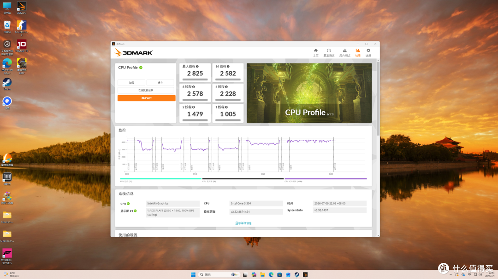The height and width of the screenshot is (279, 498).
Task: Open the weather widget showing 24°C
Action: point(11,274)
